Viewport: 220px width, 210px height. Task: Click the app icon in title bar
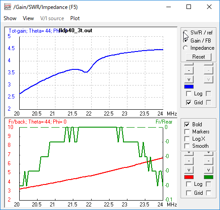tap(8, 7)
